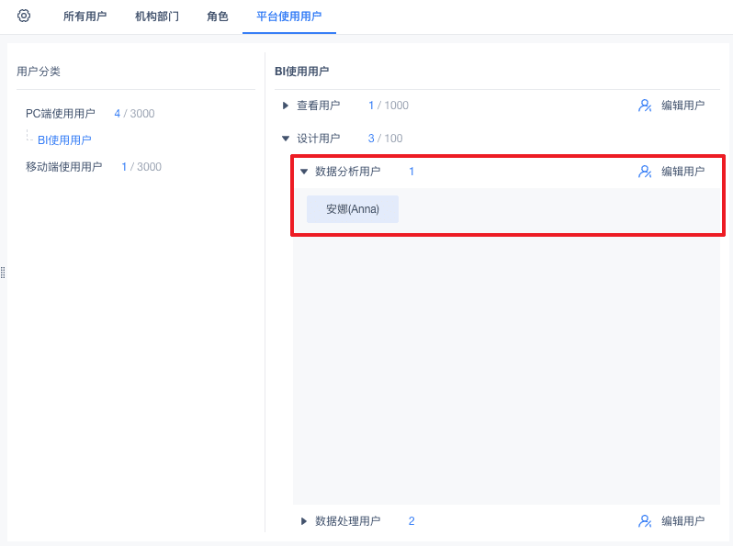Select 移动端使用用户 category
Viewport: 733px width, 546px height.
64,167
